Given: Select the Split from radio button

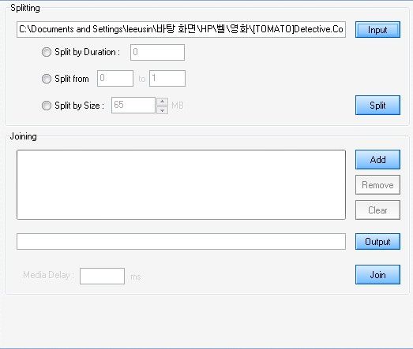Looking at the screenshot, I should (x=47, y=79).
